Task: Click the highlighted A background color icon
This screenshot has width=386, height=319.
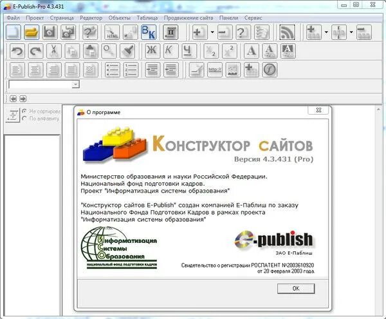Action: 288,51
